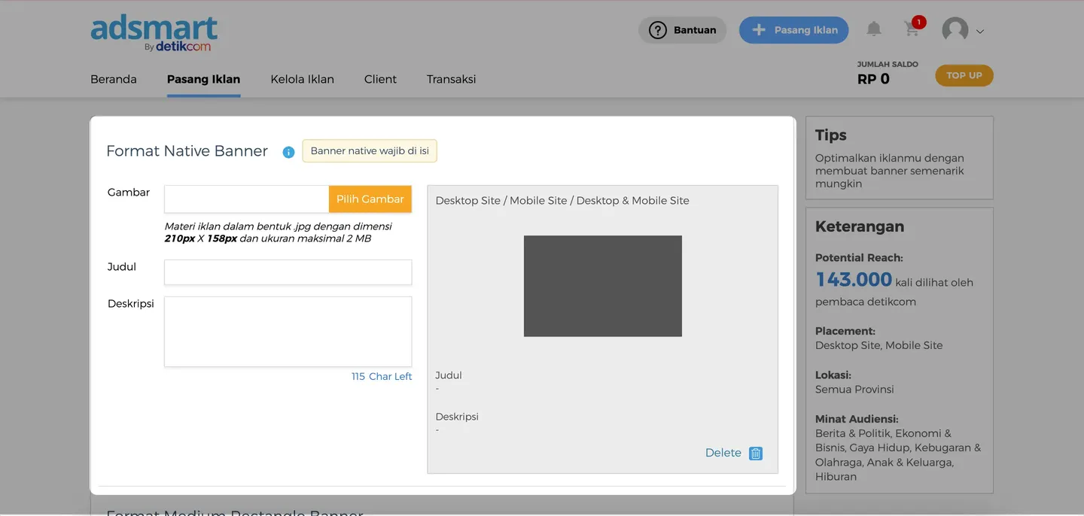1084x516 pixels.
Task: Select the Pasang Iklan navigation tab
Action: pos(203,79)
